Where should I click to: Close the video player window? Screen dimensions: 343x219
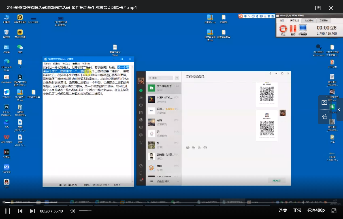(331, 8)
